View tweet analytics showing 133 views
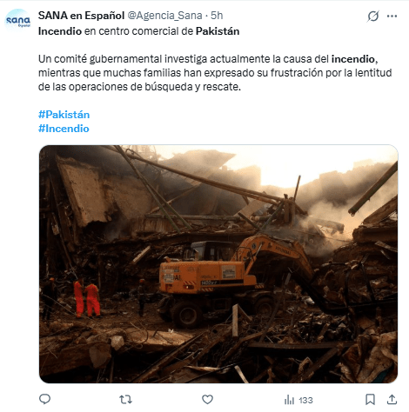Screen dimensions: 409x412 click(x=298, y=400)
